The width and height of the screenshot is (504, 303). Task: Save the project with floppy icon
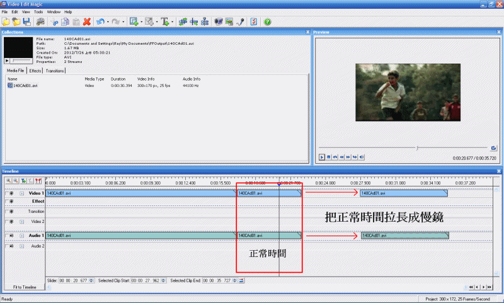click(26, 22)
